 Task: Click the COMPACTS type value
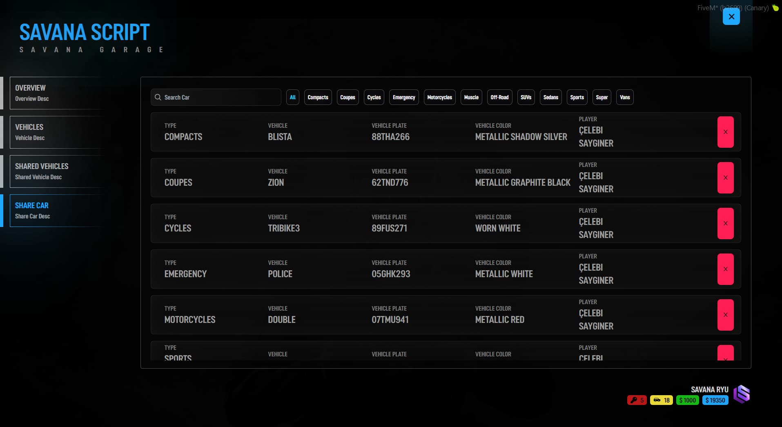pyautogui.click(x=183, y=137)
